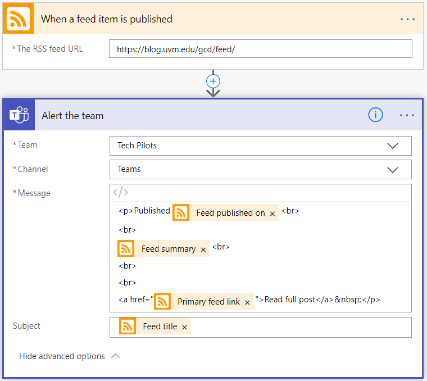Remove the Feed summary token
This screenshot has height=381, width=427.
click(x=203, y=250)
